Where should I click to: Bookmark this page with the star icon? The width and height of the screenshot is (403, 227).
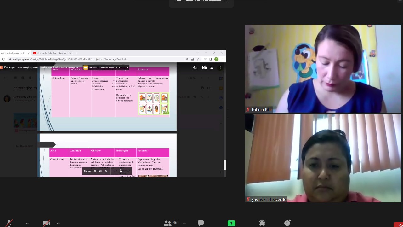point(198,59)
